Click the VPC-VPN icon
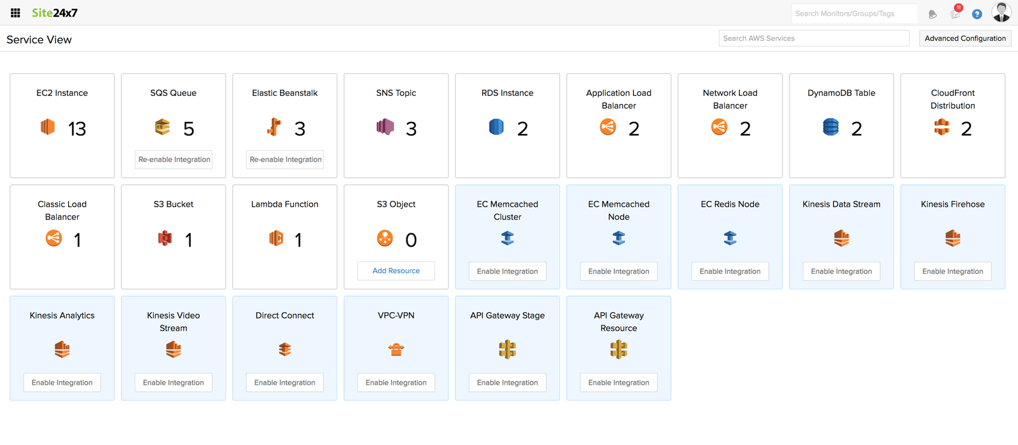The width and height of the screenshot is (1018, 445). pyautogui.click(x=396, y=349)
